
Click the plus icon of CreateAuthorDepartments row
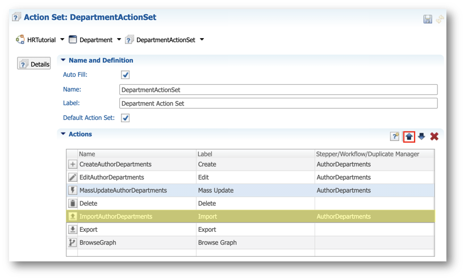tap(73, 164)
